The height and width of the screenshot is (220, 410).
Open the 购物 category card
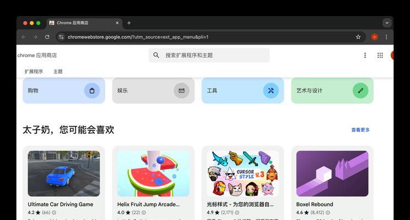click(x=64, y=91)
